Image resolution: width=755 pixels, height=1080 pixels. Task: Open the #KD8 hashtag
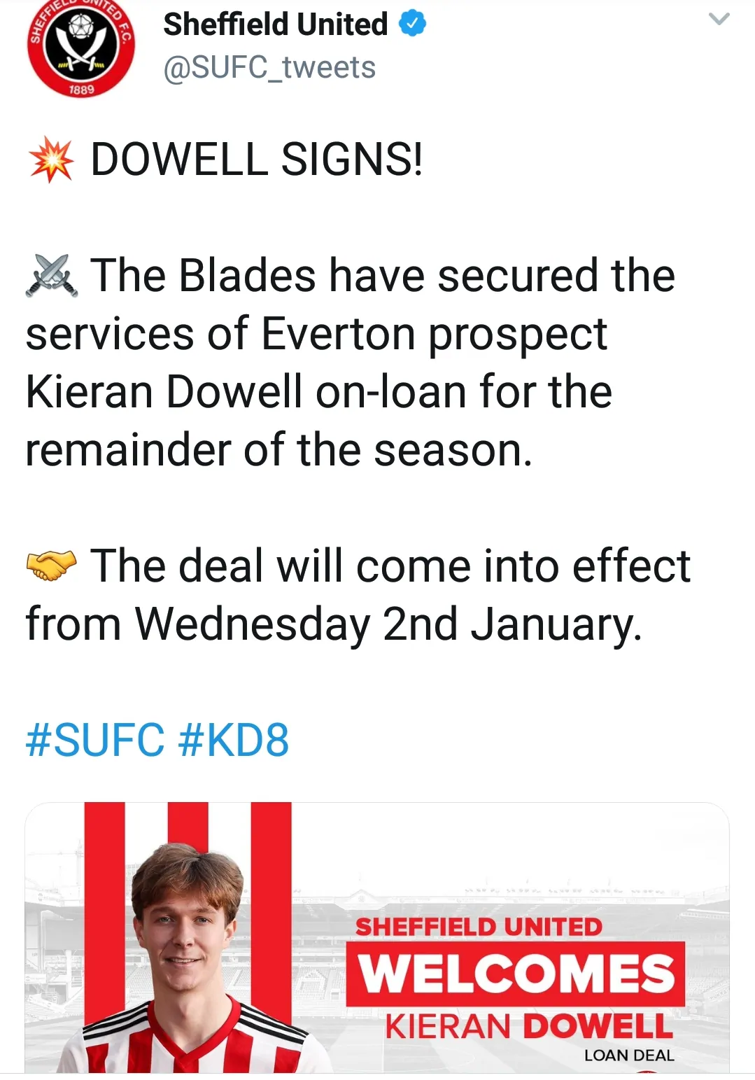tap(234, 740)
